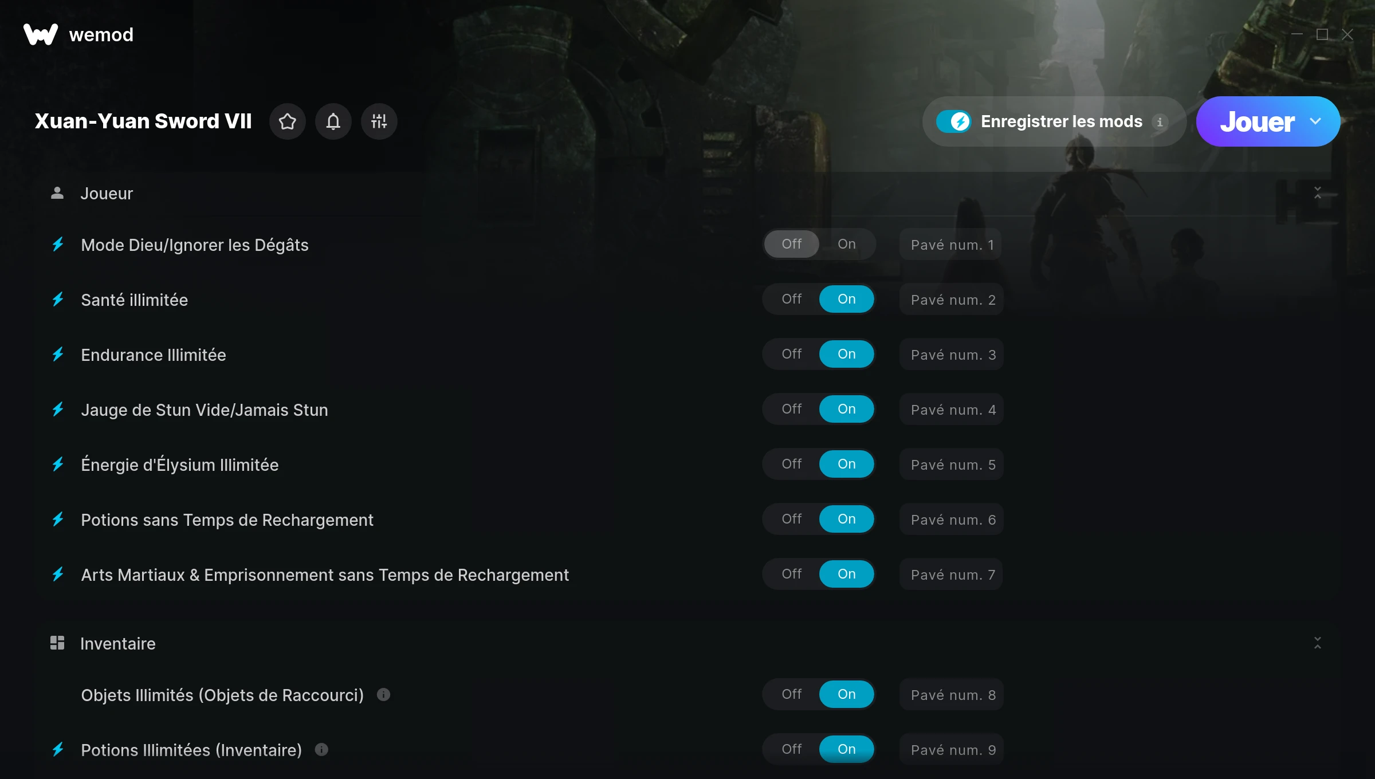The width and height of the screenshot is (1375, 779).
Task: Open notifications bell for Xuan-Yuan Sword VII
Action: 333,121
